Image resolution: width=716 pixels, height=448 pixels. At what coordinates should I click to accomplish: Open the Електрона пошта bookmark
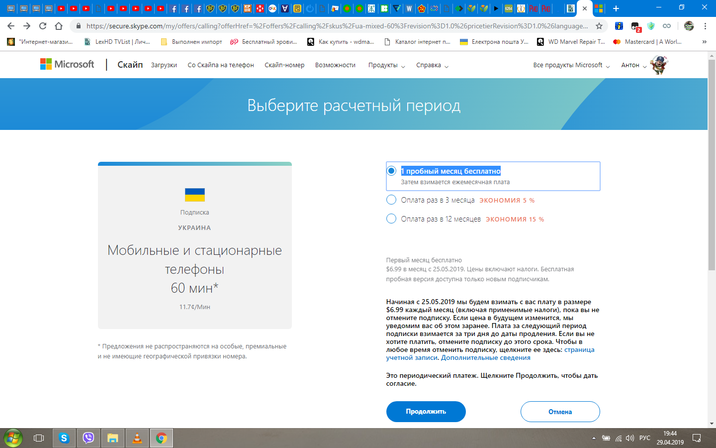point(494,42)
